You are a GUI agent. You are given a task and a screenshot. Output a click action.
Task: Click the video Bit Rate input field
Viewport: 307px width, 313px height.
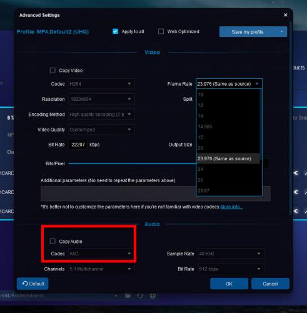(x=78, y=145)
